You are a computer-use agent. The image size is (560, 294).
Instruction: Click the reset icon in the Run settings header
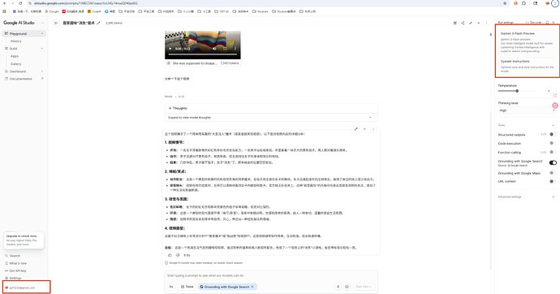(x=547, y=23)
